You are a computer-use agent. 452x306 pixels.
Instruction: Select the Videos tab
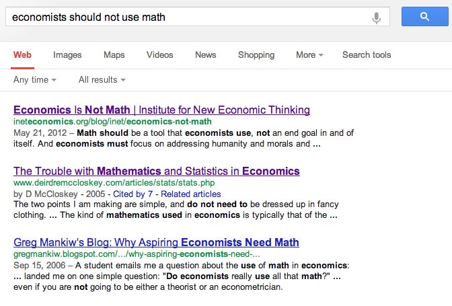tap(159, 54)
